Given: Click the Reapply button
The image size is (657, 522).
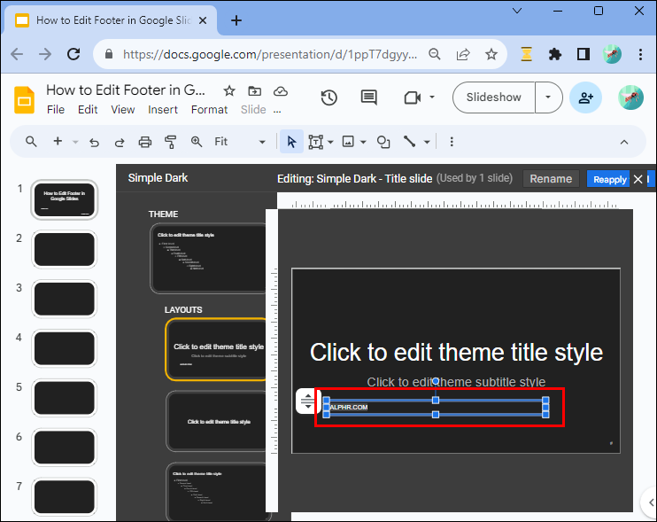Looking at the screenshot, I should pyautogui.click(x=610, y=179).
